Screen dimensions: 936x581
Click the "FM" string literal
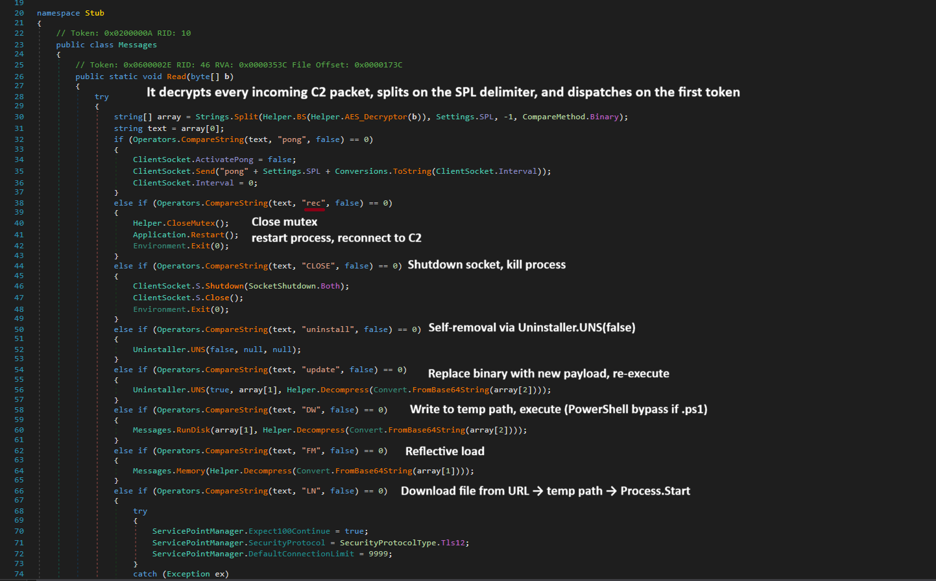tap(311, 451)
